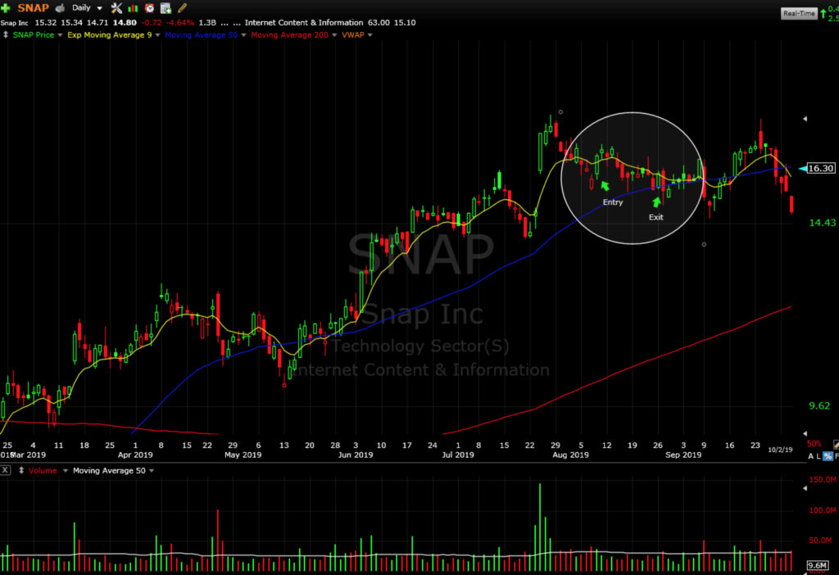Click the 14.80 last price value
Screen dimensions: 839x575
coord(125,22)
